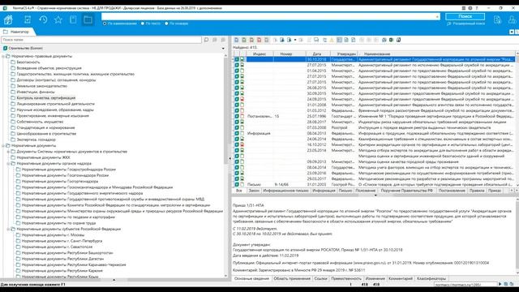Export list via green Excel icon
This screenshot has height=292, width=519.
click(x=391, y=40)
